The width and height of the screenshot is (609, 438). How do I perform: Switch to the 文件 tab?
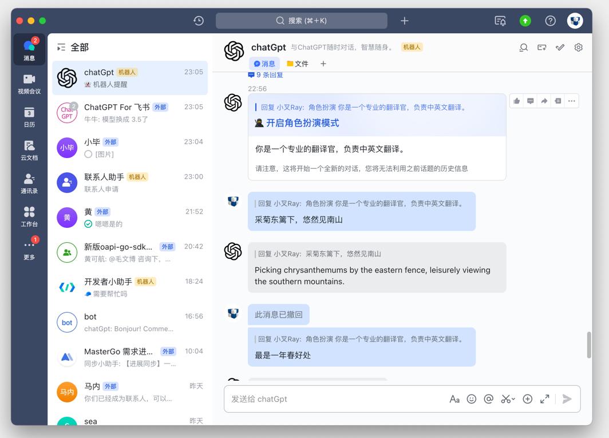coord(298,64)
